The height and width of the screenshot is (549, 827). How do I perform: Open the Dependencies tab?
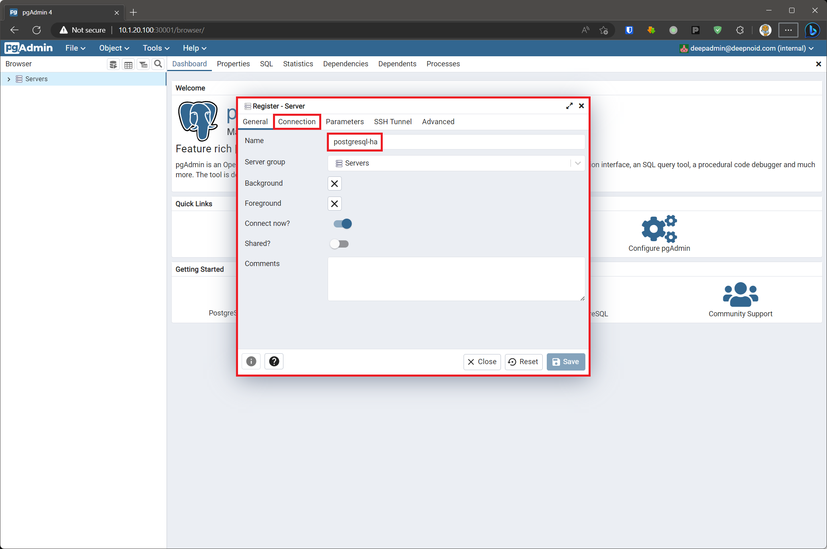(345, 64)
